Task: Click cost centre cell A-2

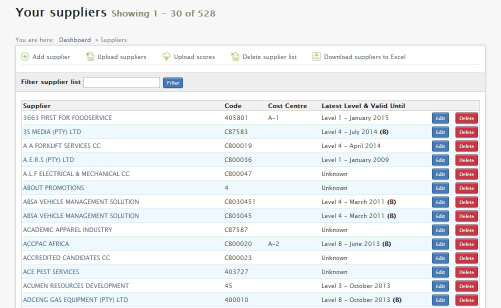Action: (x=273, y=244)
